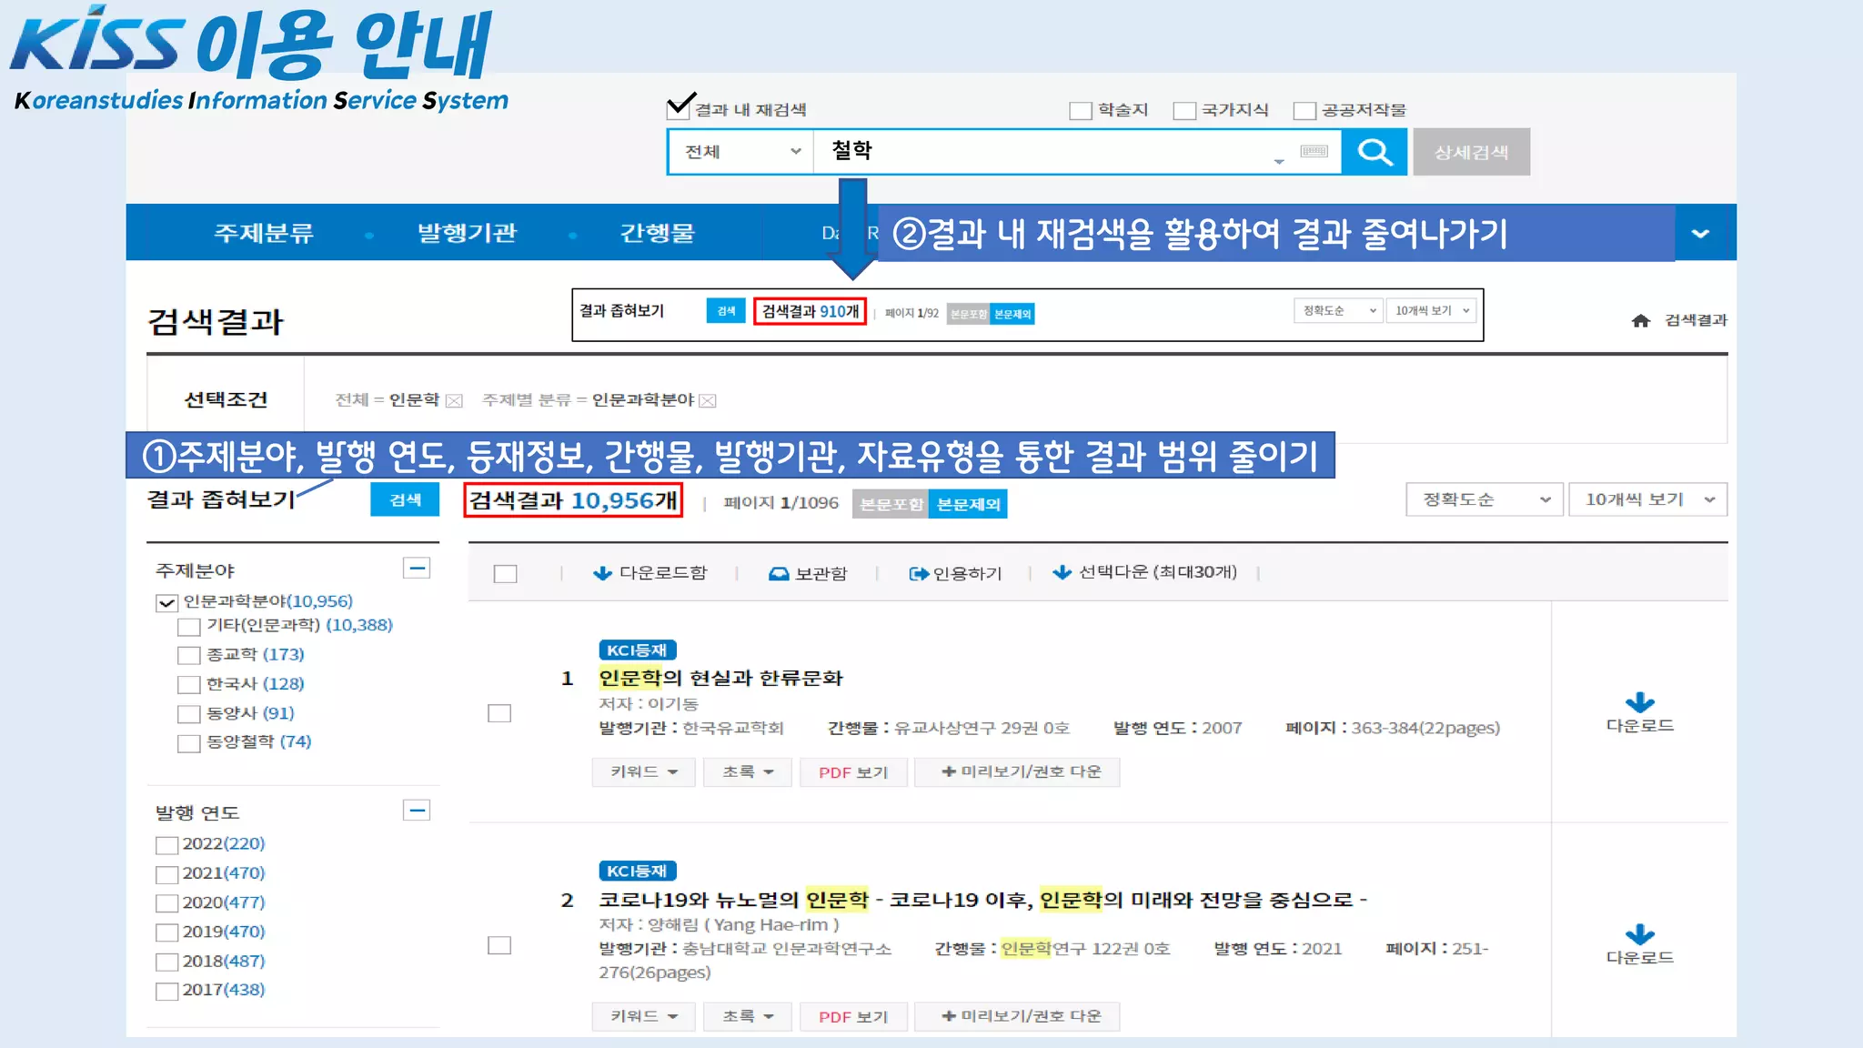
Task: Click the magnifier search button
Action: 1375,152
